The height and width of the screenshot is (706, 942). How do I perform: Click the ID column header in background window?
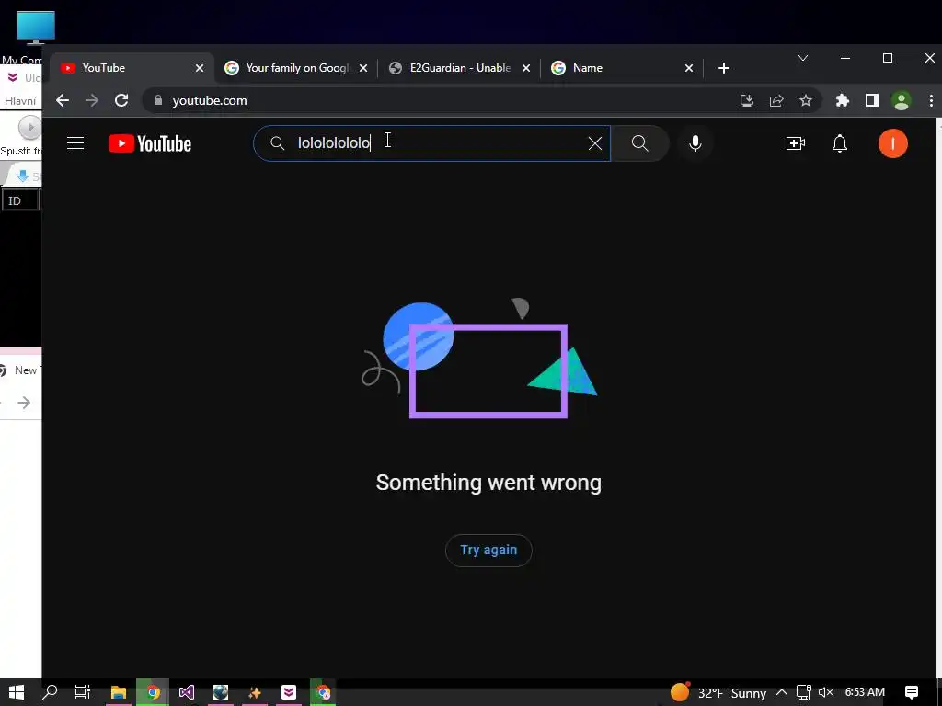(20, 200)
